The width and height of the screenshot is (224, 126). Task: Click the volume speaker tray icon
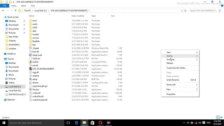click(200, 123)
